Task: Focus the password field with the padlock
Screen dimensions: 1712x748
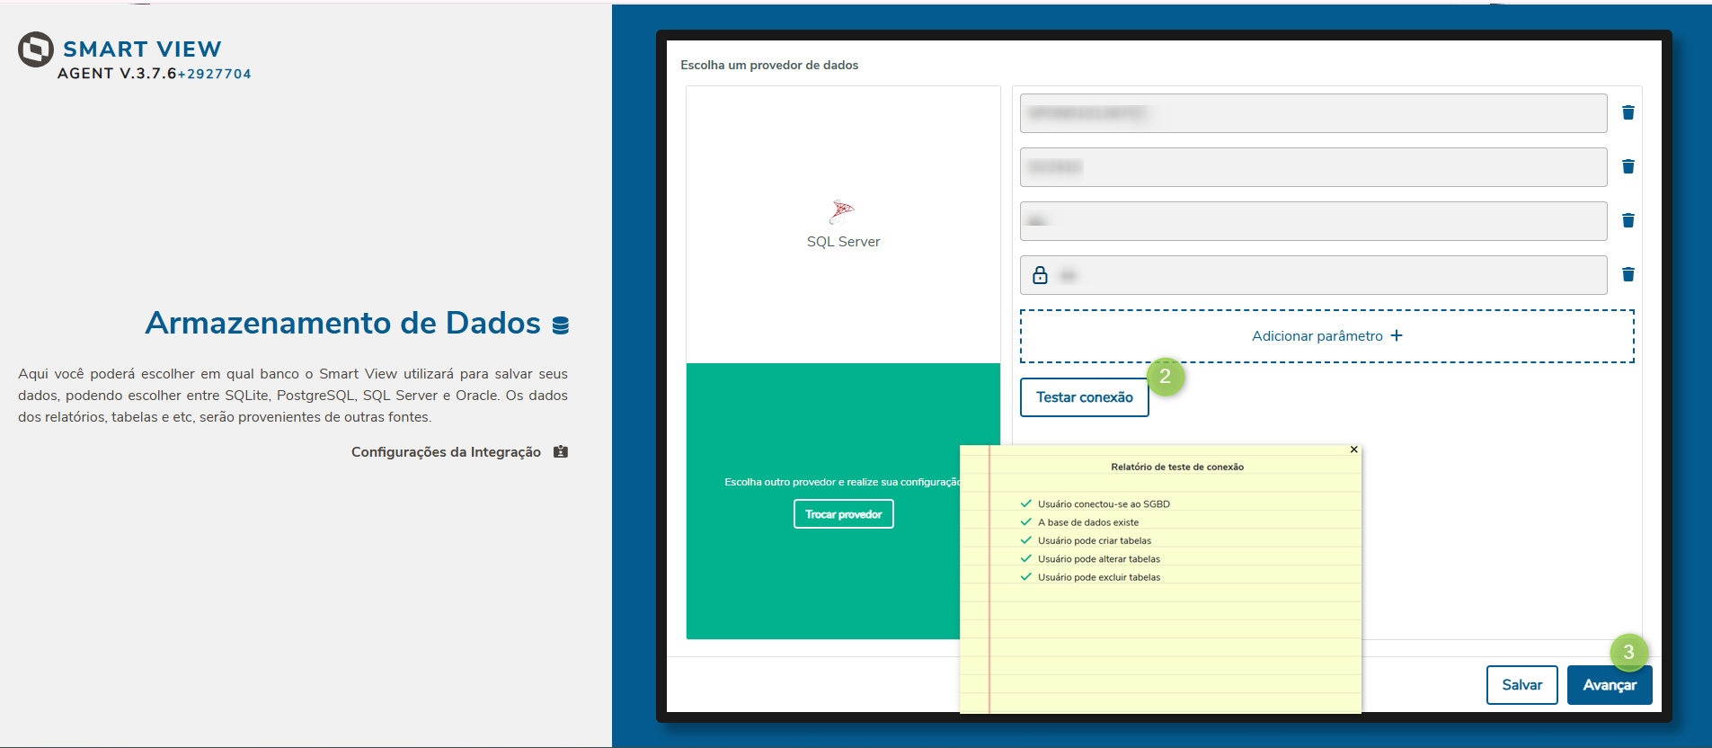Action: tap(1313, 275)
